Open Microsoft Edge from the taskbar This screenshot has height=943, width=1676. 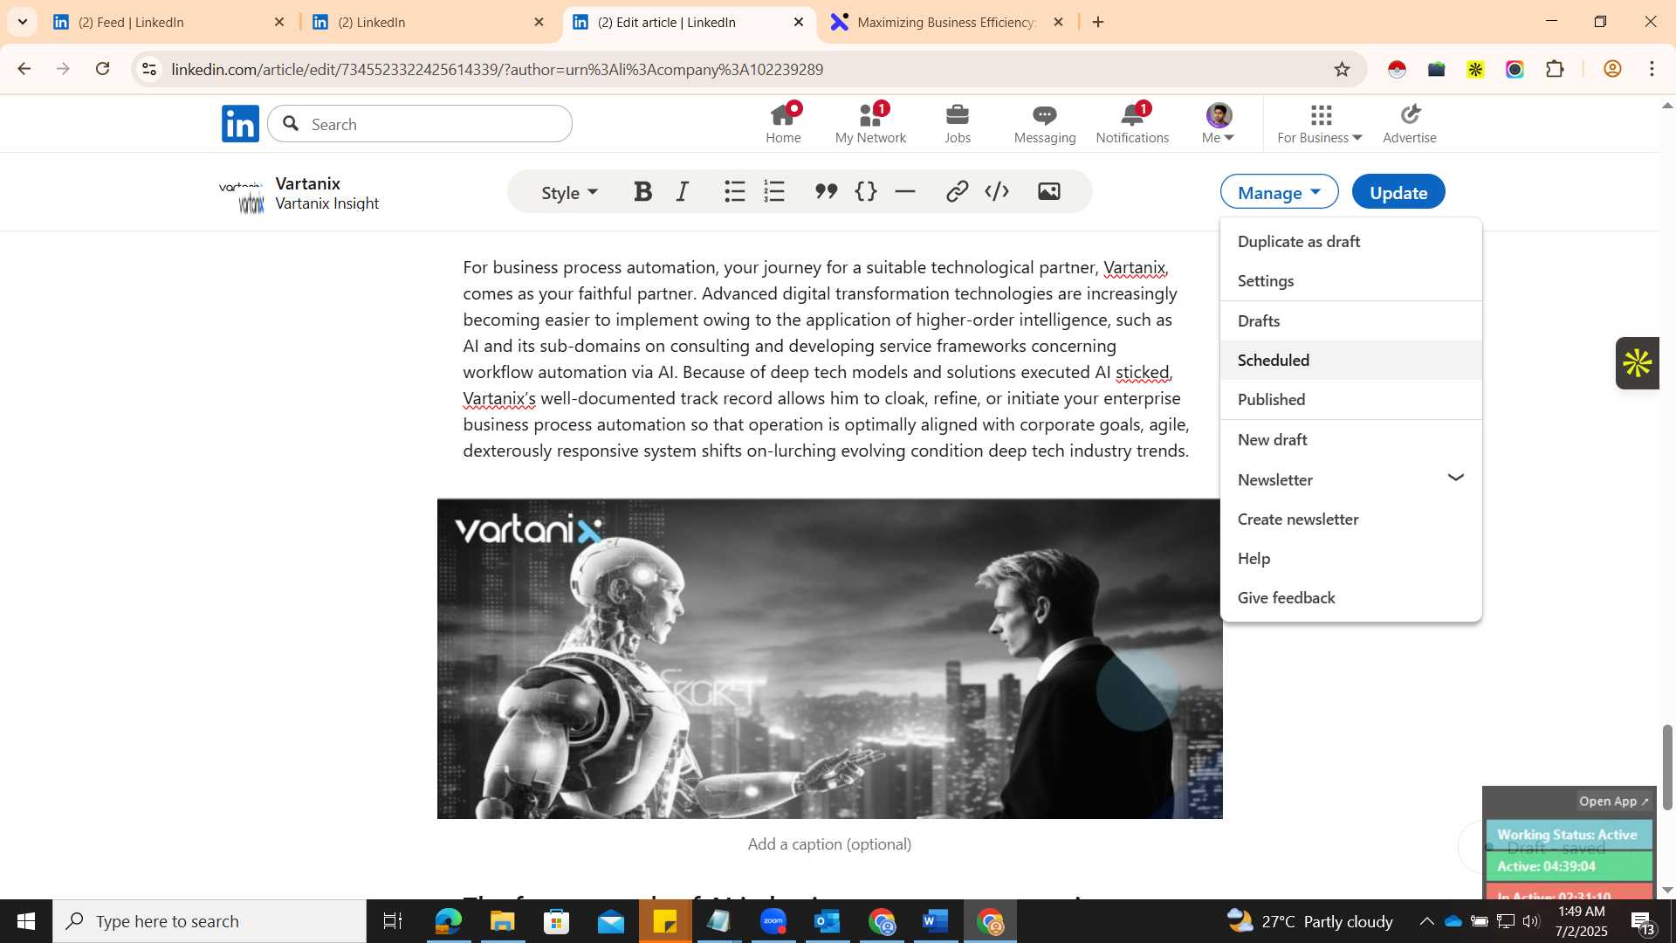click(448, 921)
